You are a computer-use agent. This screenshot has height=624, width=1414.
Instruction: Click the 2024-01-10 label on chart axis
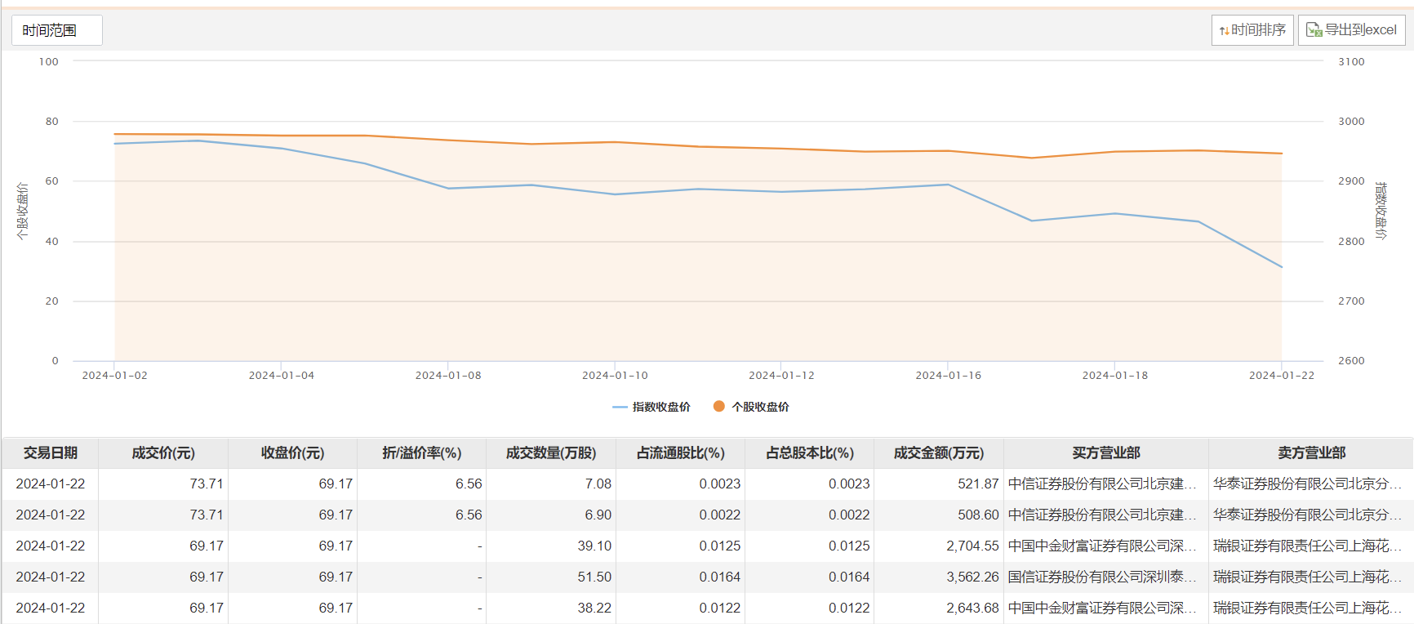(x=615, y=376)
